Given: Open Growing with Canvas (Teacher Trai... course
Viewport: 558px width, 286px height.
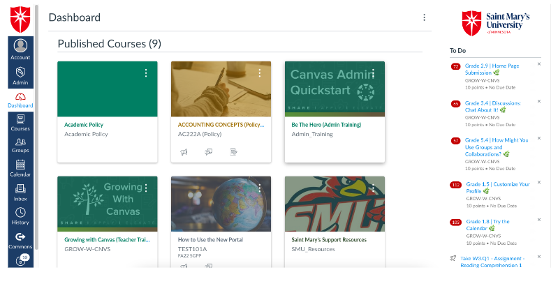Looking at the screenshot, I should [107, 240].
